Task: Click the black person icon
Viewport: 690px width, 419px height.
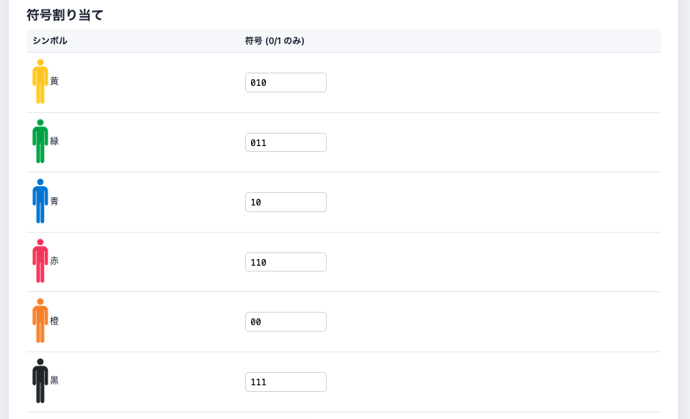Action: pyautogui.click(x=40, y=381)
